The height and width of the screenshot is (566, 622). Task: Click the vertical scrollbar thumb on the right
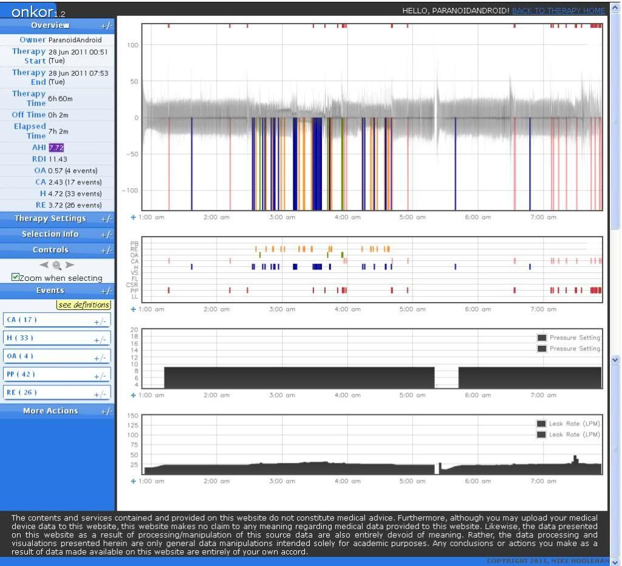click(x=615, y=121)
